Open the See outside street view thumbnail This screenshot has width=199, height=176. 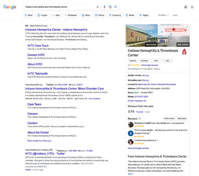coord(179,41)
